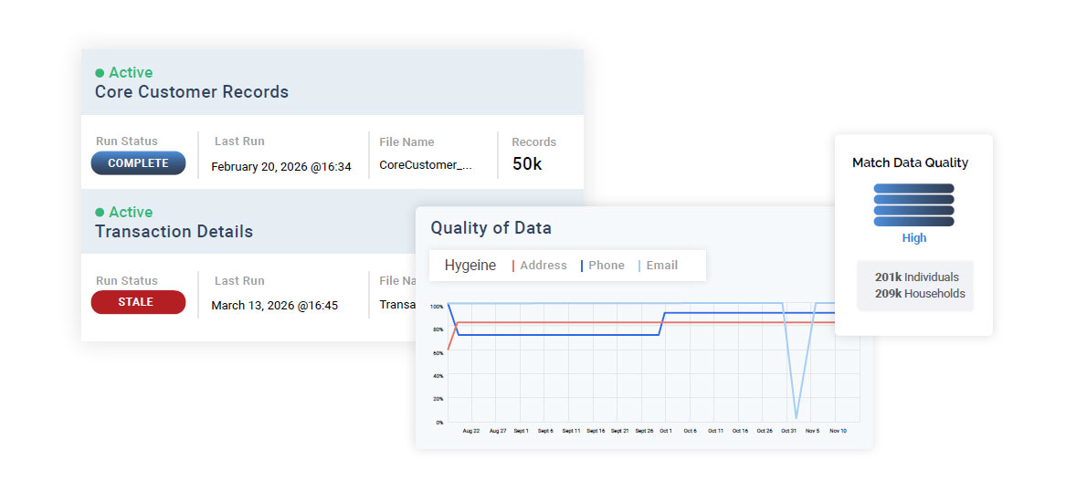Viewport: 1066px width, 502px height.
Task: Click the blue Phone legend marker
Action: 582,266
